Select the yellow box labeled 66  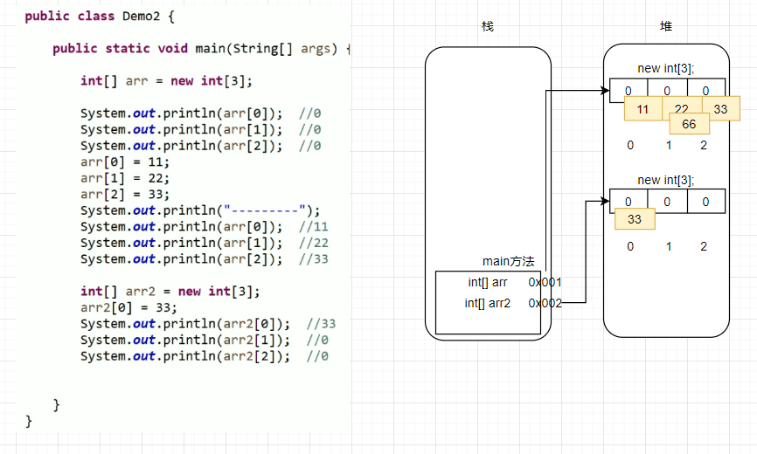[x=689, y=125]
